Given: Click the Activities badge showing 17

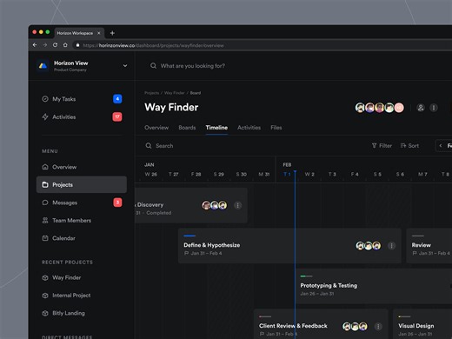Looking at the screenshot, I should (x=117, y=116).
